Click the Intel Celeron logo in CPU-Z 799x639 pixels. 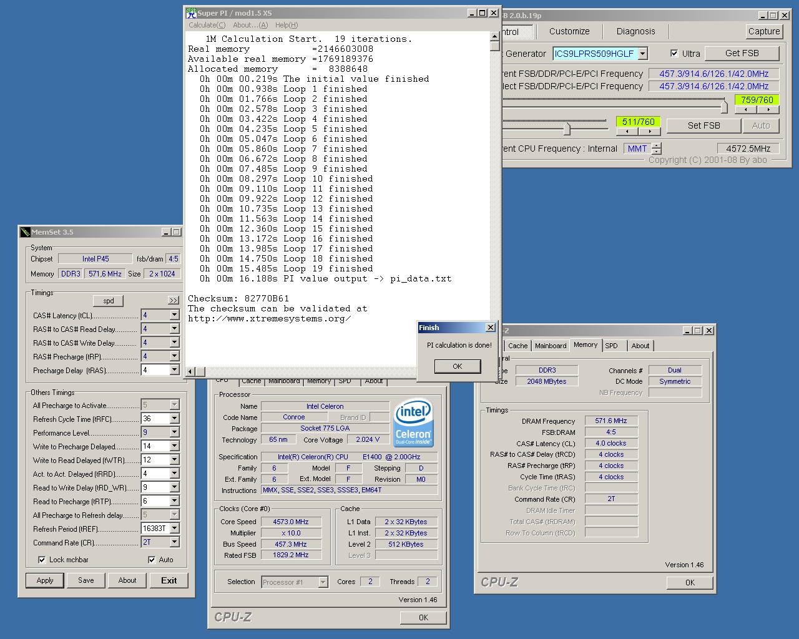(413, 424)
